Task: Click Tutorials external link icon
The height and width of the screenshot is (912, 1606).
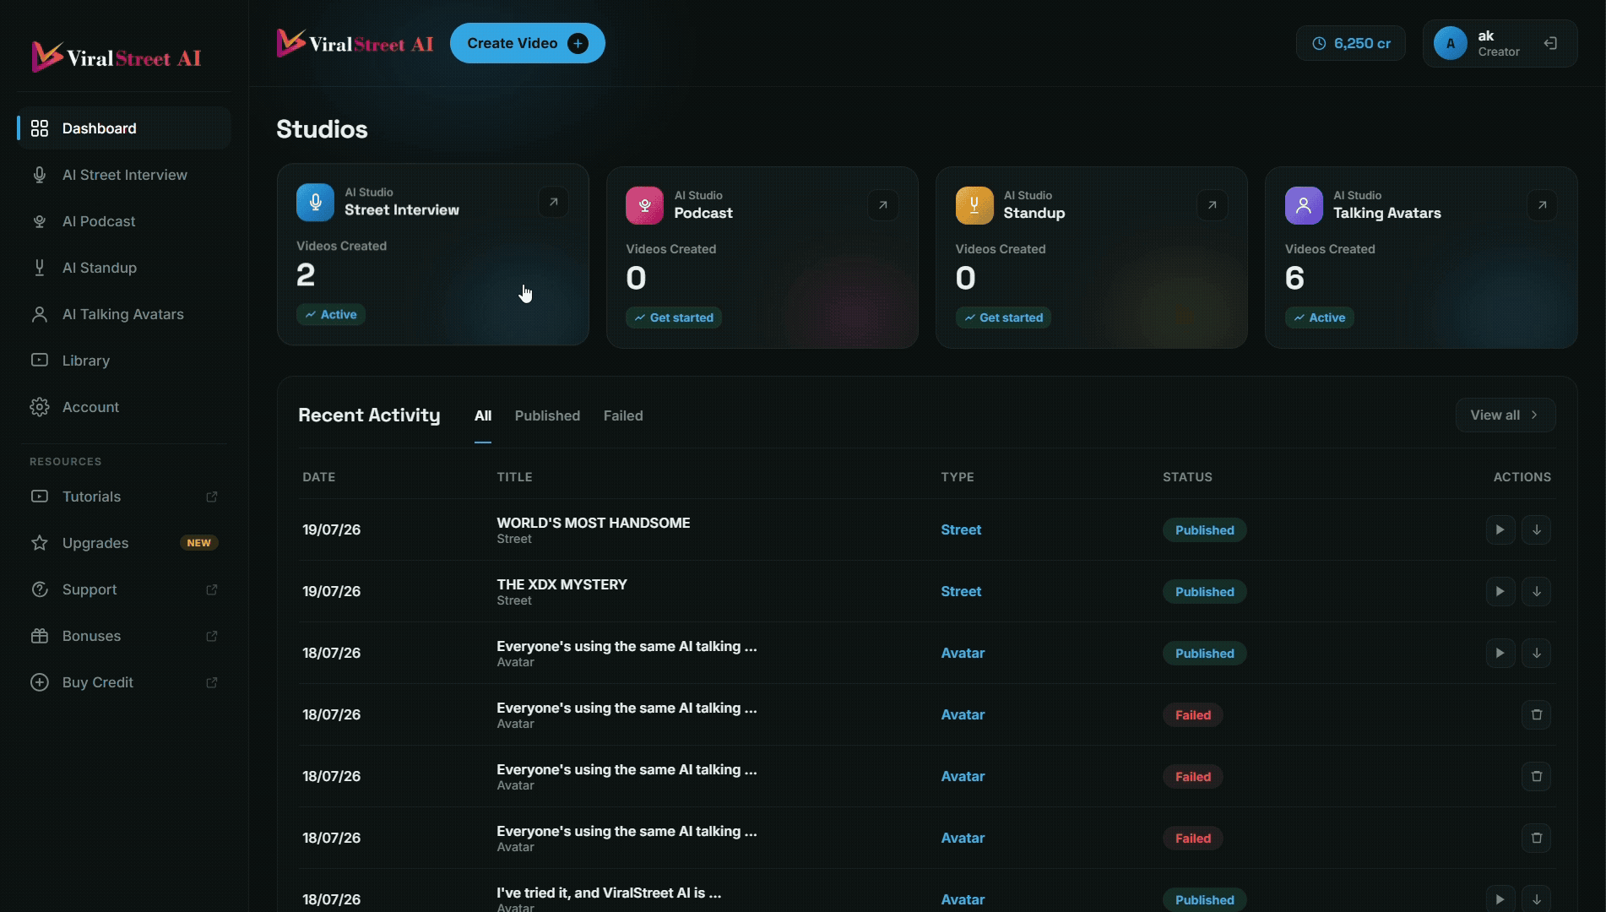Action: (212, 497)
